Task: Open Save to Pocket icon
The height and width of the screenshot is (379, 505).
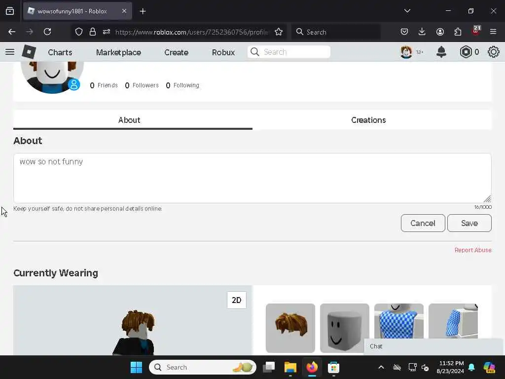Action: click(x=404, y=32)
